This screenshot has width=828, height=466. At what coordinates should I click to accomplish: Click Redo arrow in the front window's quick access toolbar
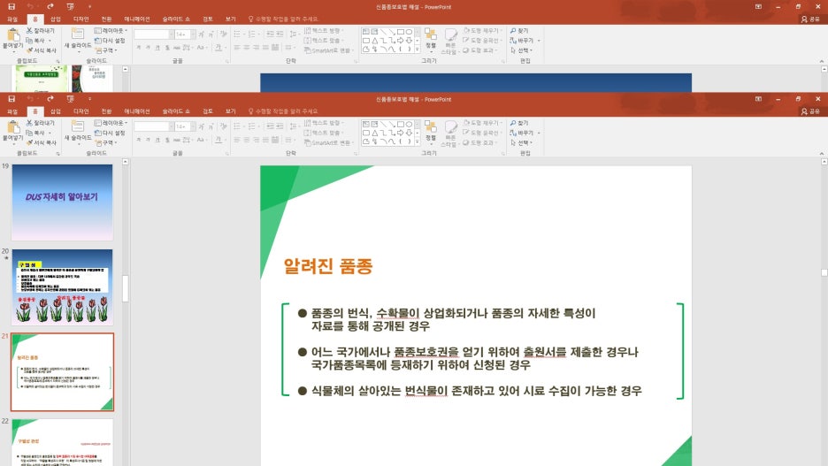point(50,99)
